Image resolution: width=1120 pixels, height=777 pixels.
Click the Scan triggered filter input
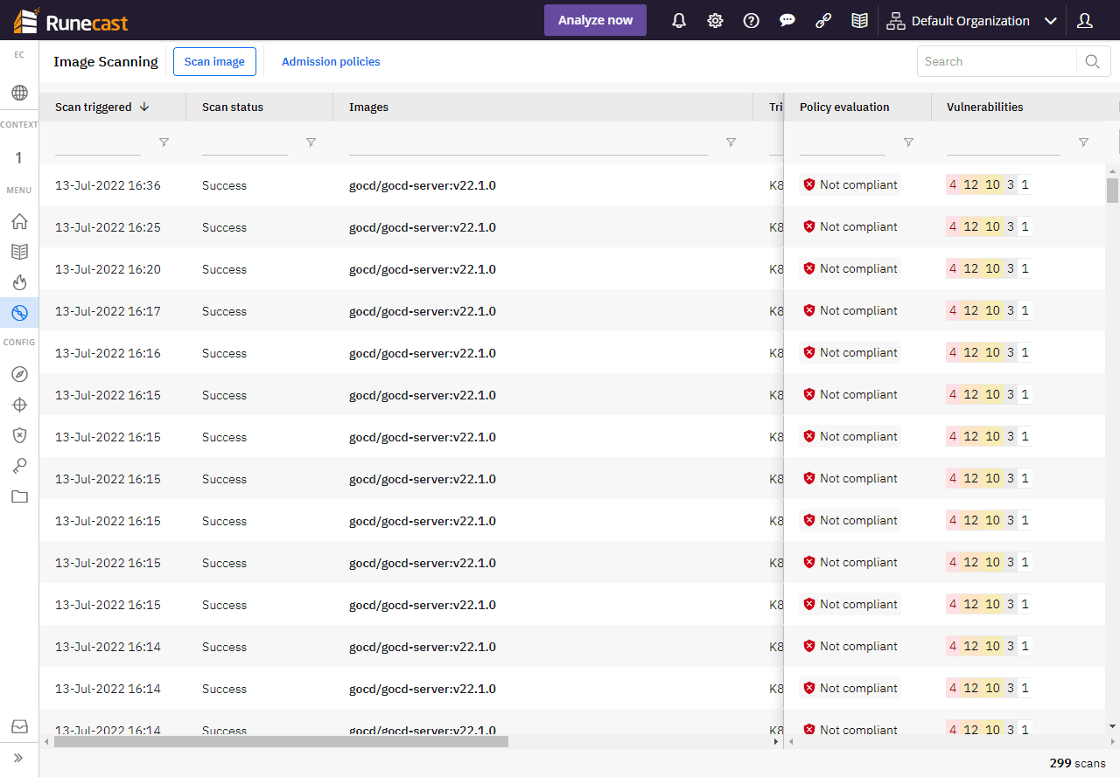pyautogui.click(x=98, y=143)
